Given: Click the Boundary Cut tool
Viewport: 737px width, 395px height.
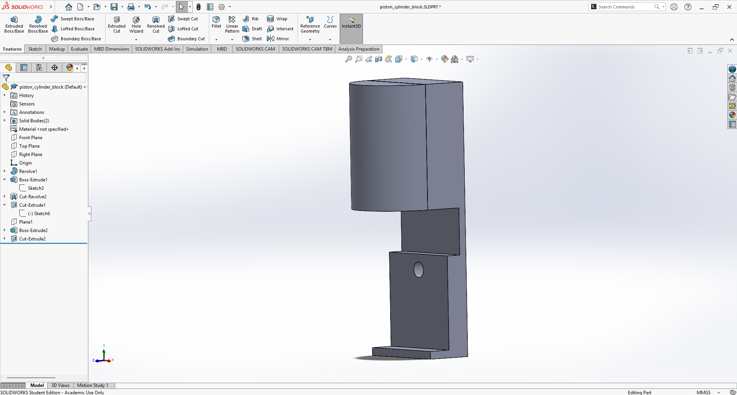Looking at the screenshot, I should click(187, 39).
